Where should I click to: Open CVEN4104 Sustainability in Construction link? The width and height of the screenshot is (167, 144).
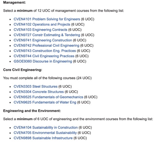(46, 127)
